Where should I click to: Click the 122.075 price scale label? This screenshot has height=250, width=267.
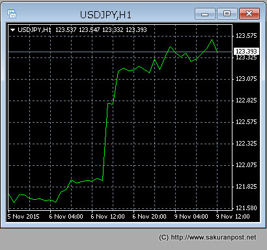point(246,165)
